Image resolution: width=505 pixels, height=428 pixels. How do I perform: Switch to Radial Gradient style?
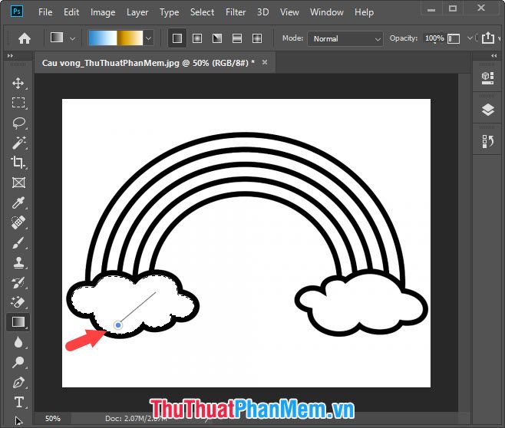click(196, 38)
